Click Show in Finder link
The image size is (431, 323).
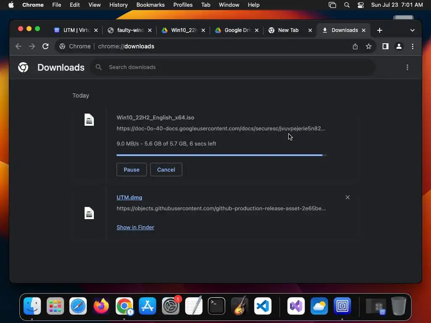coord(135,227)
